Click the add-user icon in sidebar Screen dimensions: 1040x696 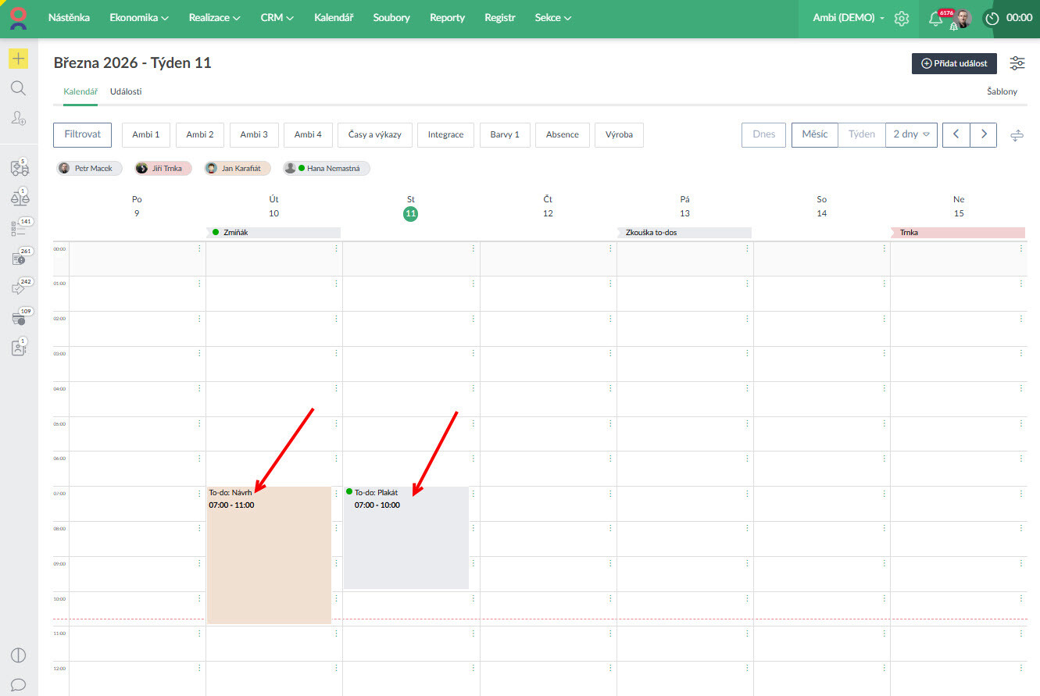click(x=18, y=118)
